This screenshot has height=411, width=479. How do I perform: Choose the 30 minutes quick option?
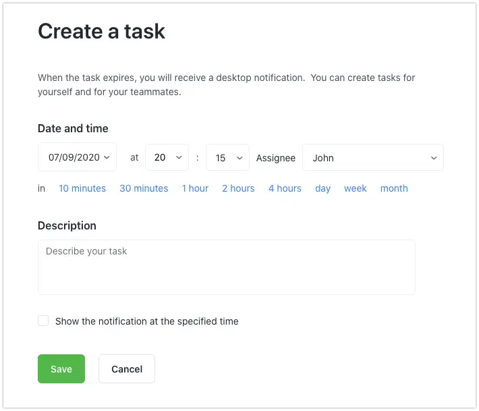click(x=144, y=188)
